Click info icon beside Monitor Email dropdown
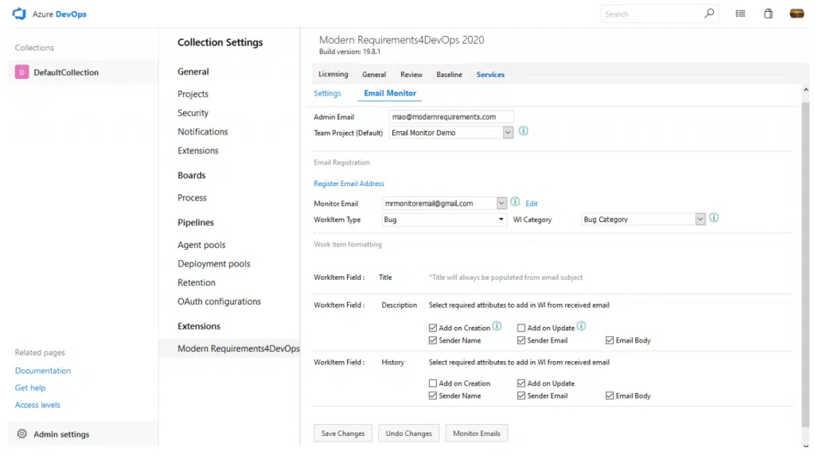This screenshot has height=455, width=815. click(x=515, y=203)
